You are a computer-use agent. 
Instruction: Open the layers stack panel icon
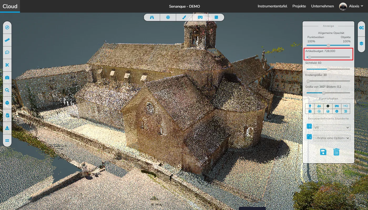[x=361, y=43]
